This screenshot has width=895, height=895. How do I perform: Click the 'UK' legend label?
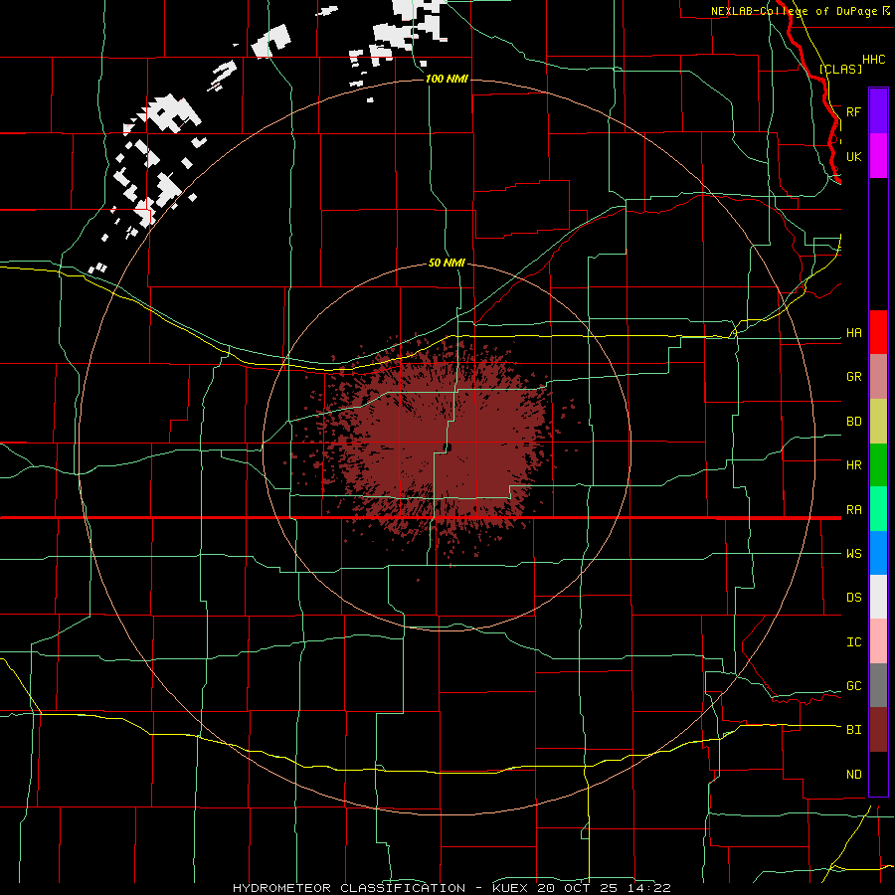pos(854,156)
